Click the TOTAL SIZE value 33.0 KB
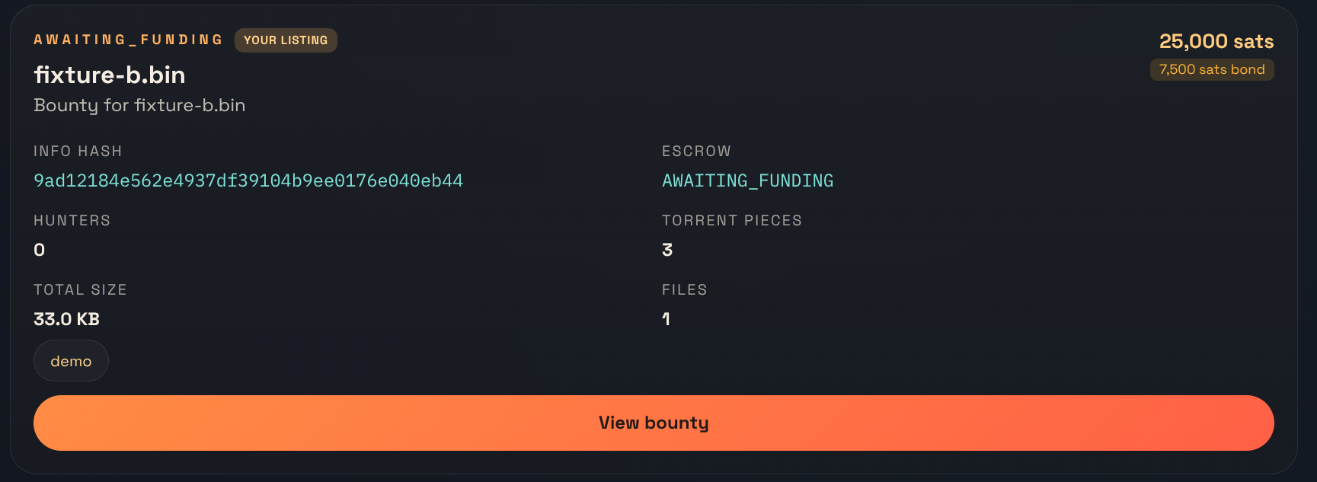Viewport: 1317px width, 482px height. pos(66,319)
